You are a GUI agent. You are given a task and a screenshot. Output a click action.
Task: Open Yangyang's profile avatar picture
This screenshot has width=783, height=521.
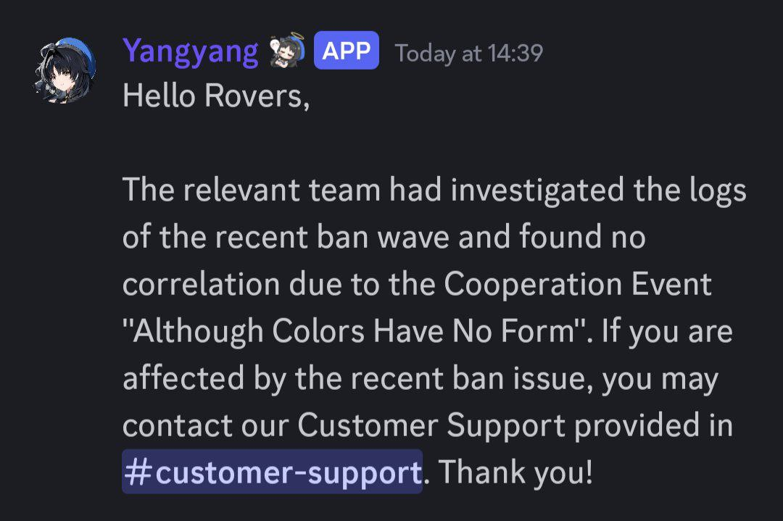[x=65, y=71]
